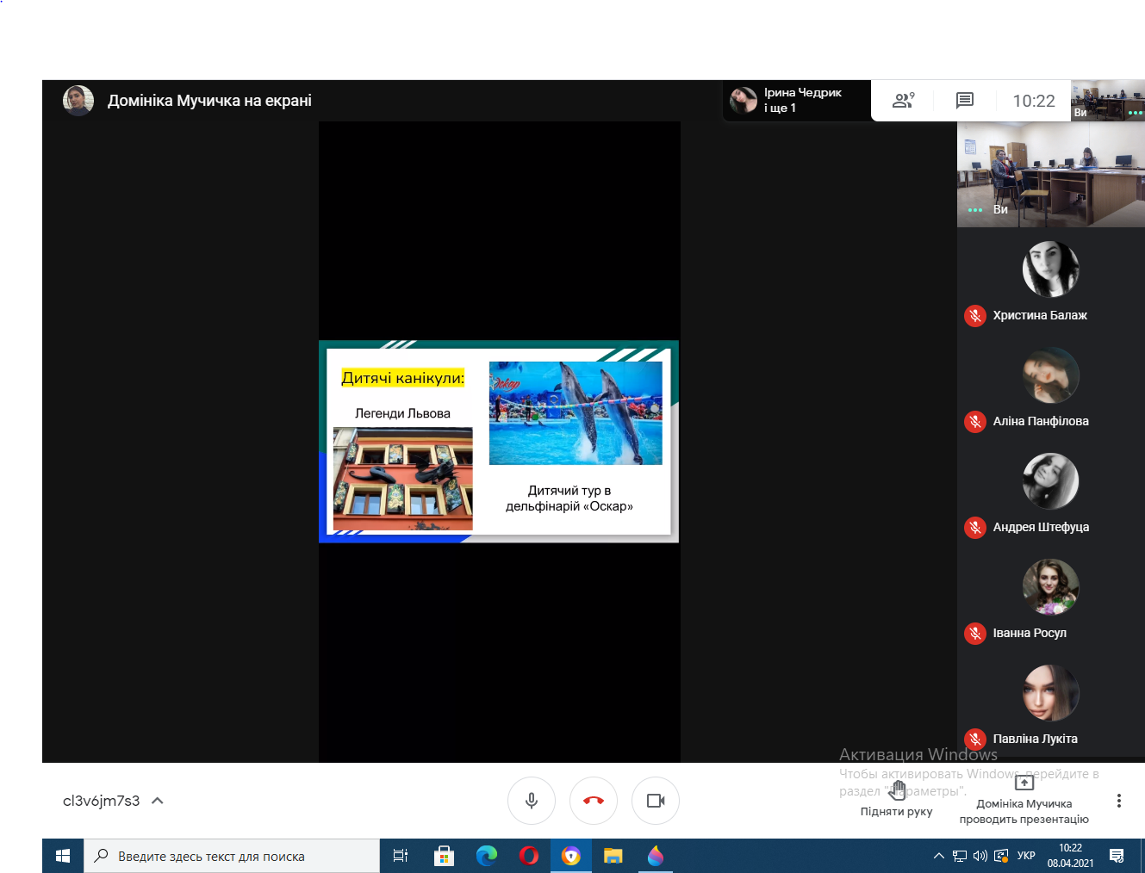This screenshot has height=873, width=1145.
Task: Open the chat messages icon
Action: point(965,101)
